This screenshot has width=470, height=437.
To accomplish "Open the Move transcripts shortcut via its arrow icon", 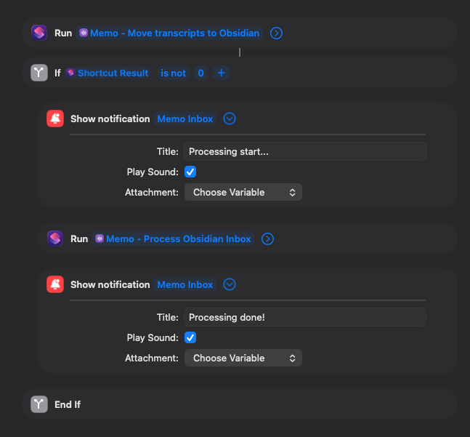I will [x=276, y=33].
